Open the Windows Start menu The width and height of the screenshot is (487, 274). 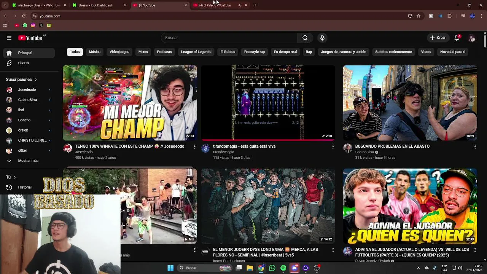[x=170, y=268]
